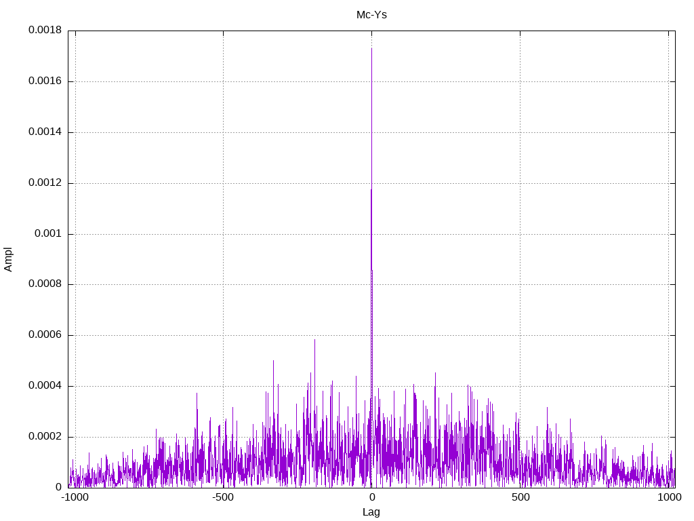Screen dimensions: 694x521
Task: Click the y-axis value 0.0008
Action: [x=45, y=284]
